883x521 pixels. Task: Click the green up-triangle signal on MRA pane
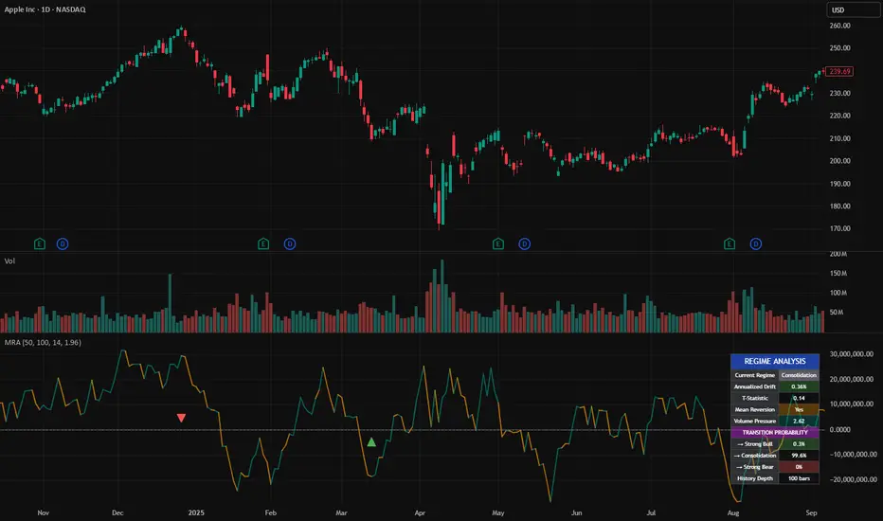point(371,442)
